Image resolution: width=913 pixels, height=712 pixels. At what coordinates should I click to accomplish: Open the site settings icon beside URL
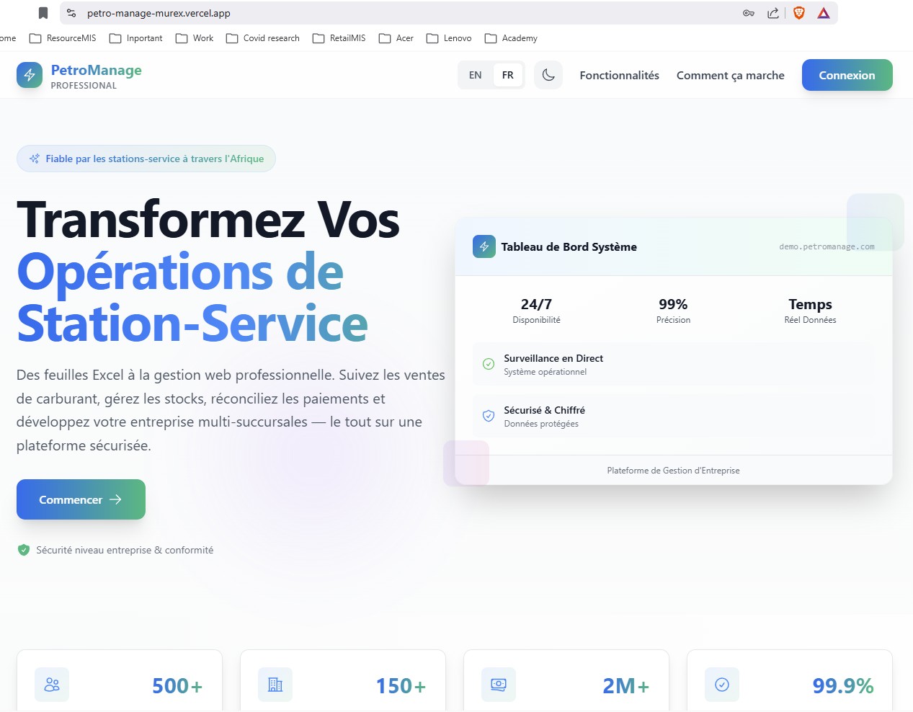point(71,13)
